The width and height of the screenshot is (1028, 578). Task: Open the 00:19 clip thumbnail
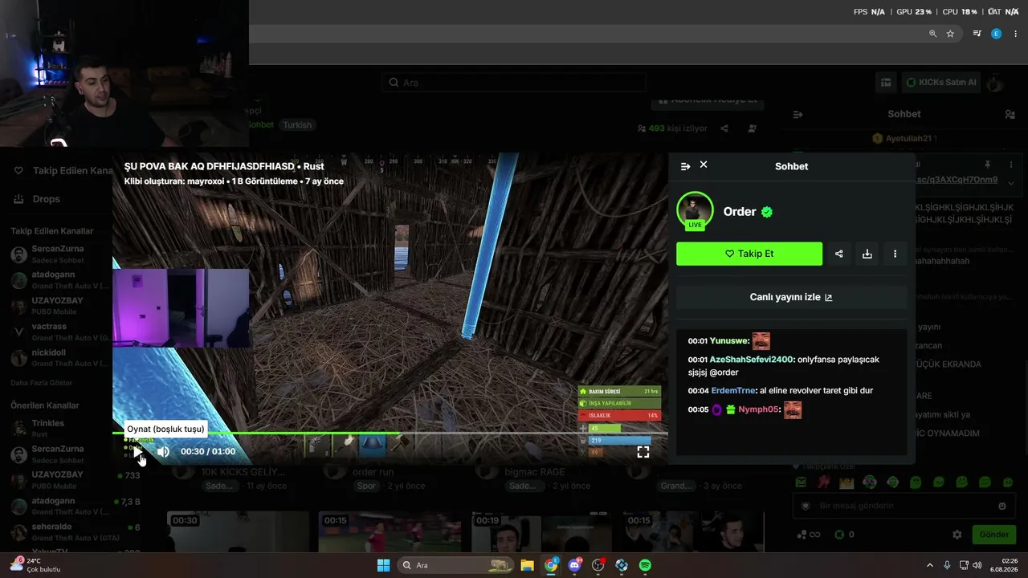point(542,532)
